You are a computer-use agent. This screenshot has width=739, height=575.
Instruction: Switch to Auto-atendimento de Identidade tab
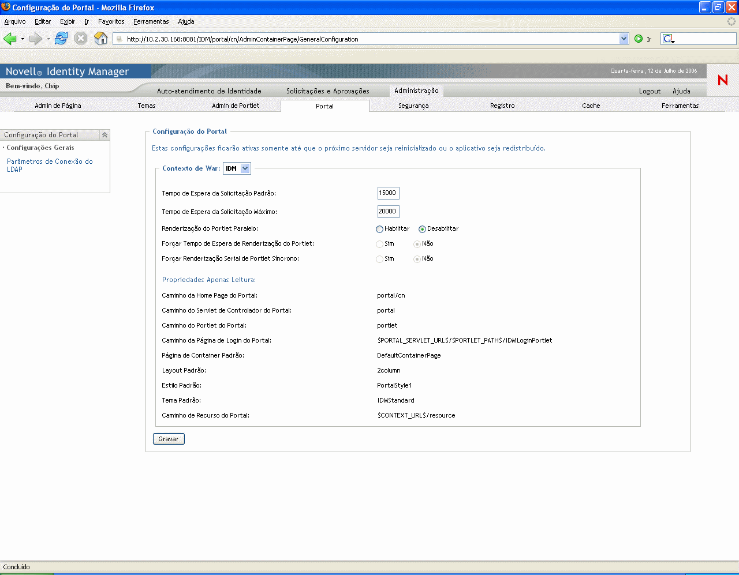209,91
